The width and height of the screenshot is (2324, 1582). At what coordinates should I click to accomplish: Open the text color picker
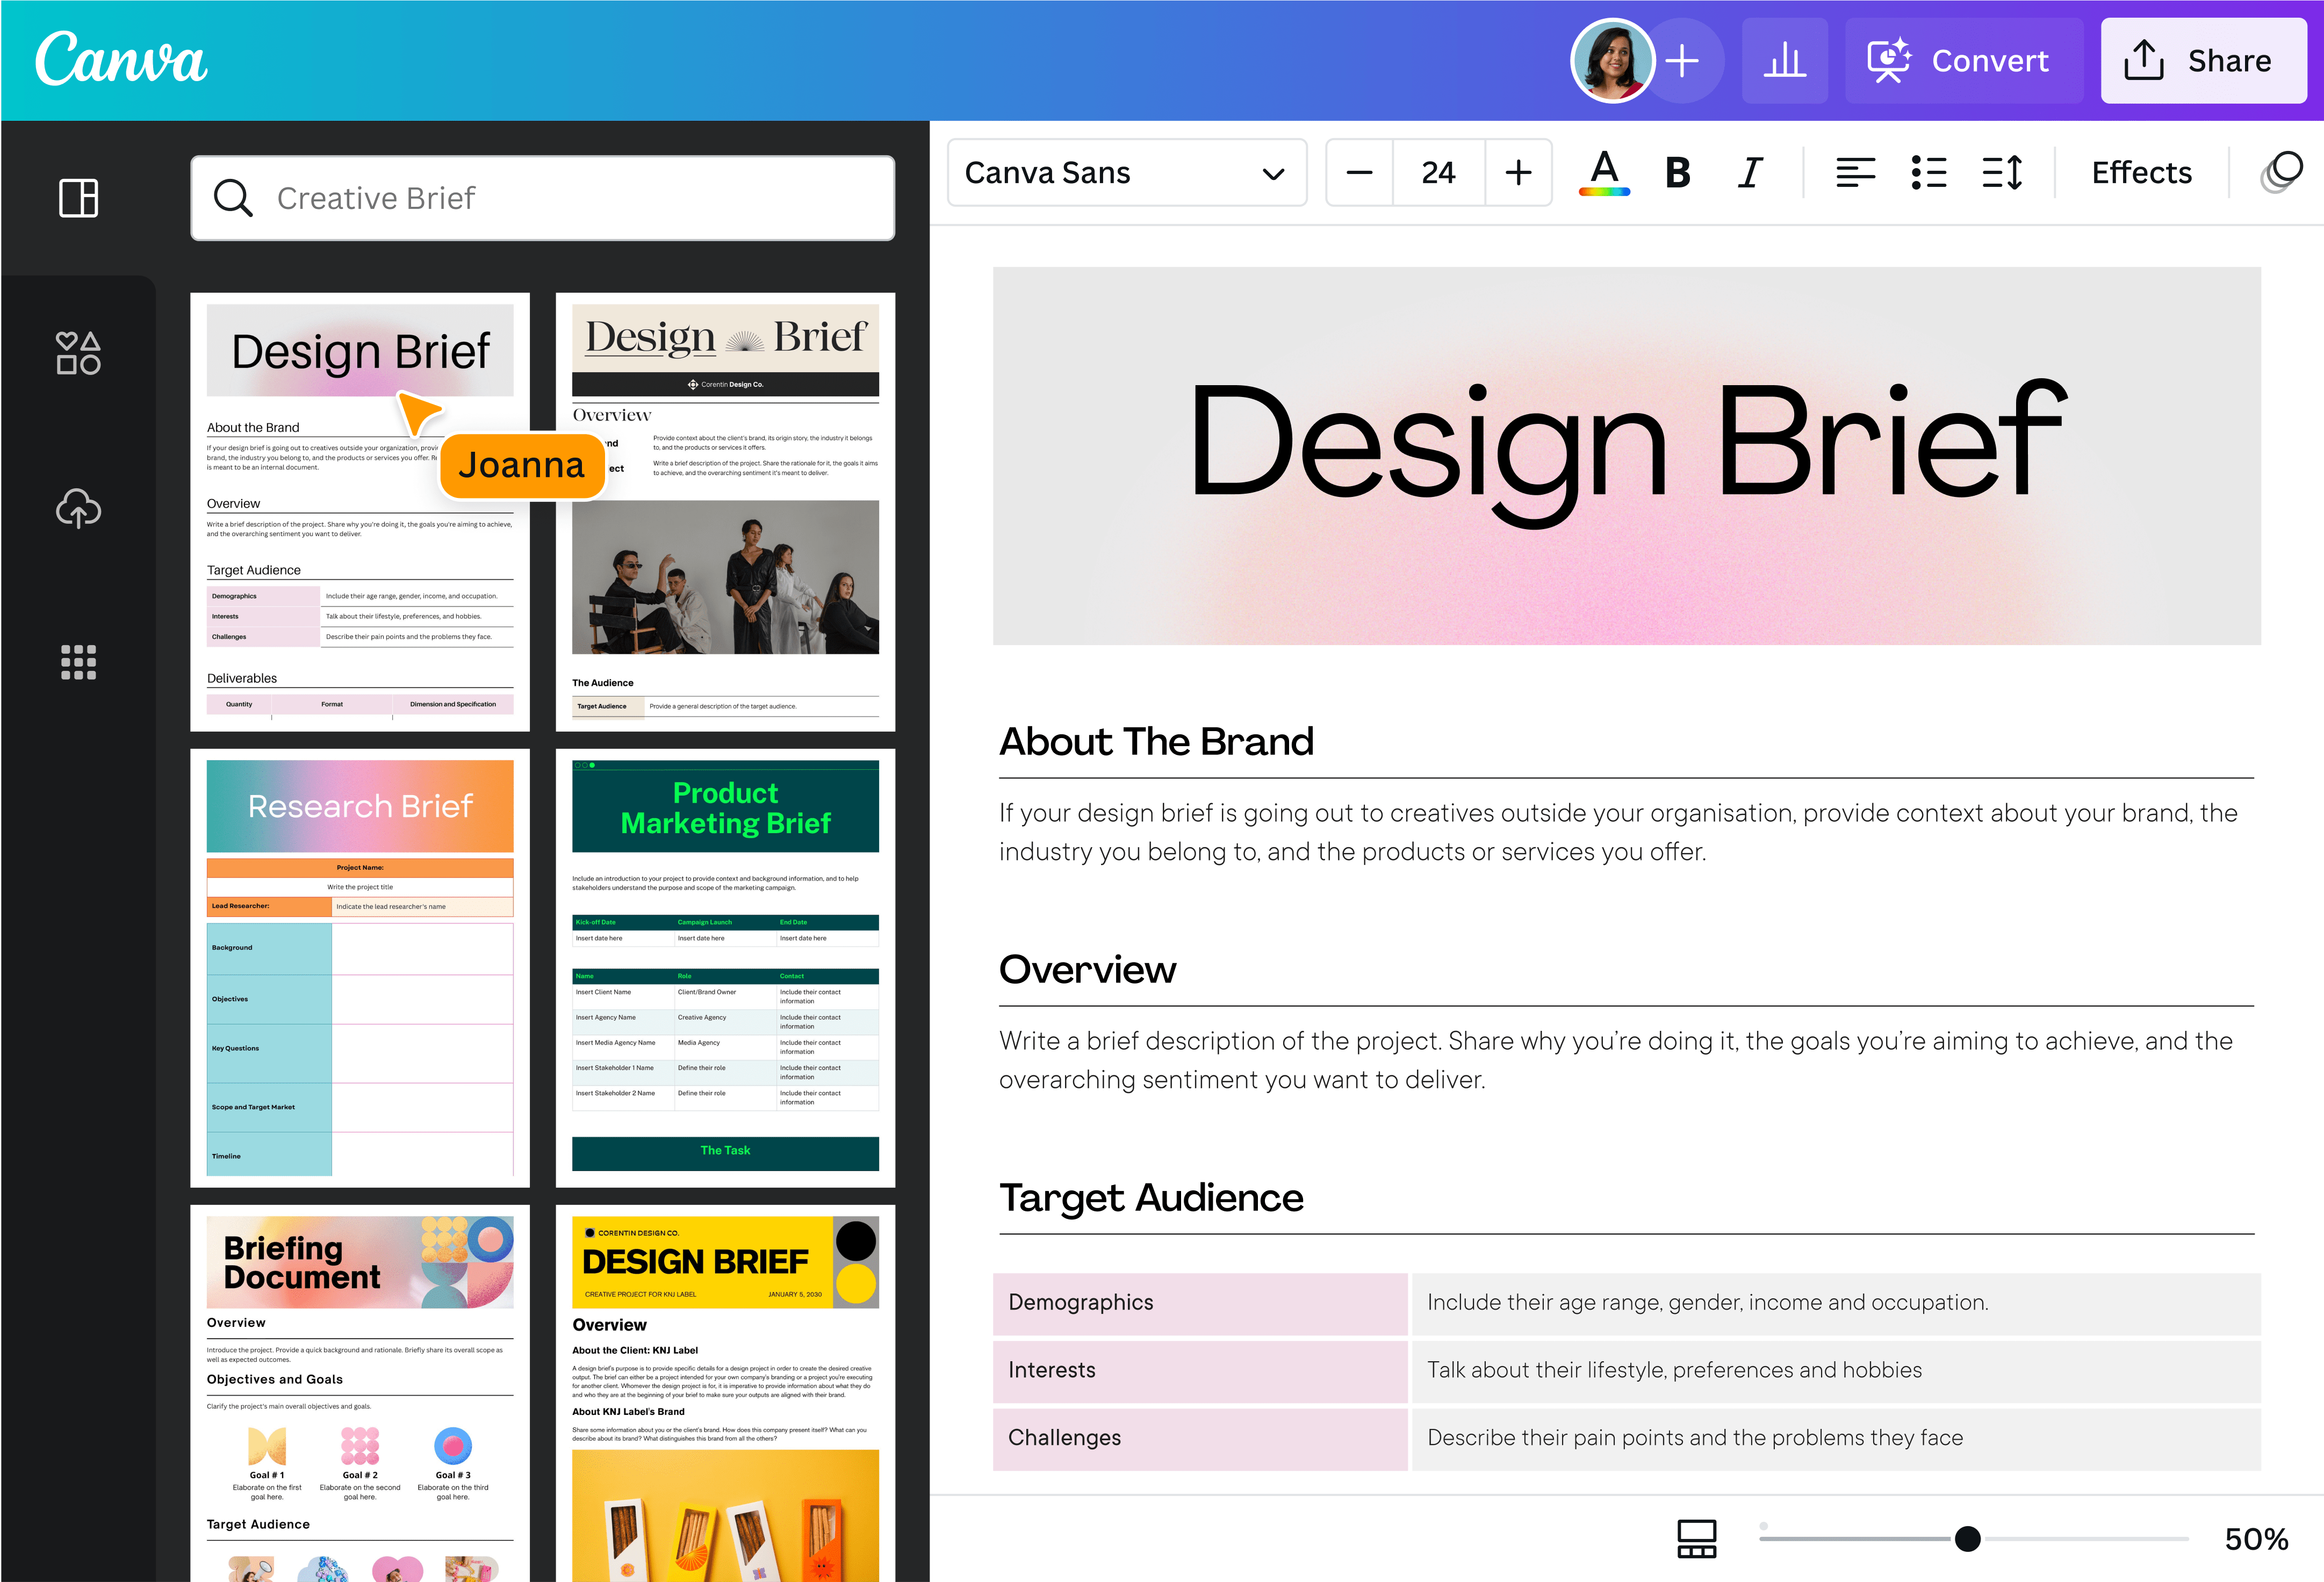pyautogui.click(x=1603, y=172)
